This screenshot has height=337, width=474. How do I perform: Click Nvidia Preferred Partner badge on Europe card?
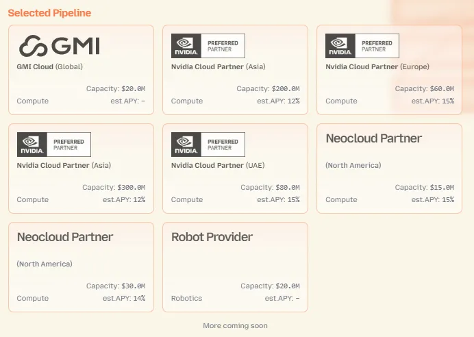coord(362,46)
